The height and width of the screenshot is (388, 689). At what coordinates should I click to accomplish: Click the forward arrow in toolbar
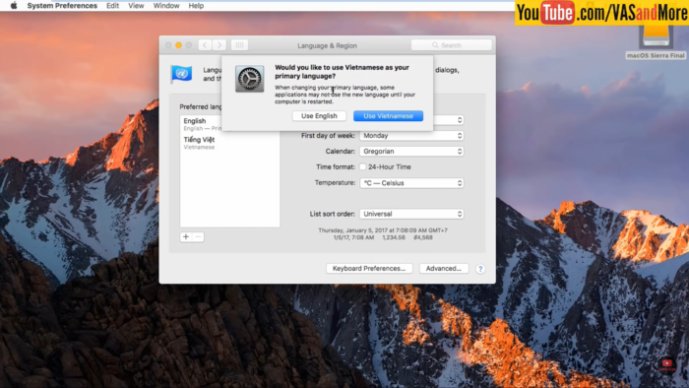[x=219, y=45]
